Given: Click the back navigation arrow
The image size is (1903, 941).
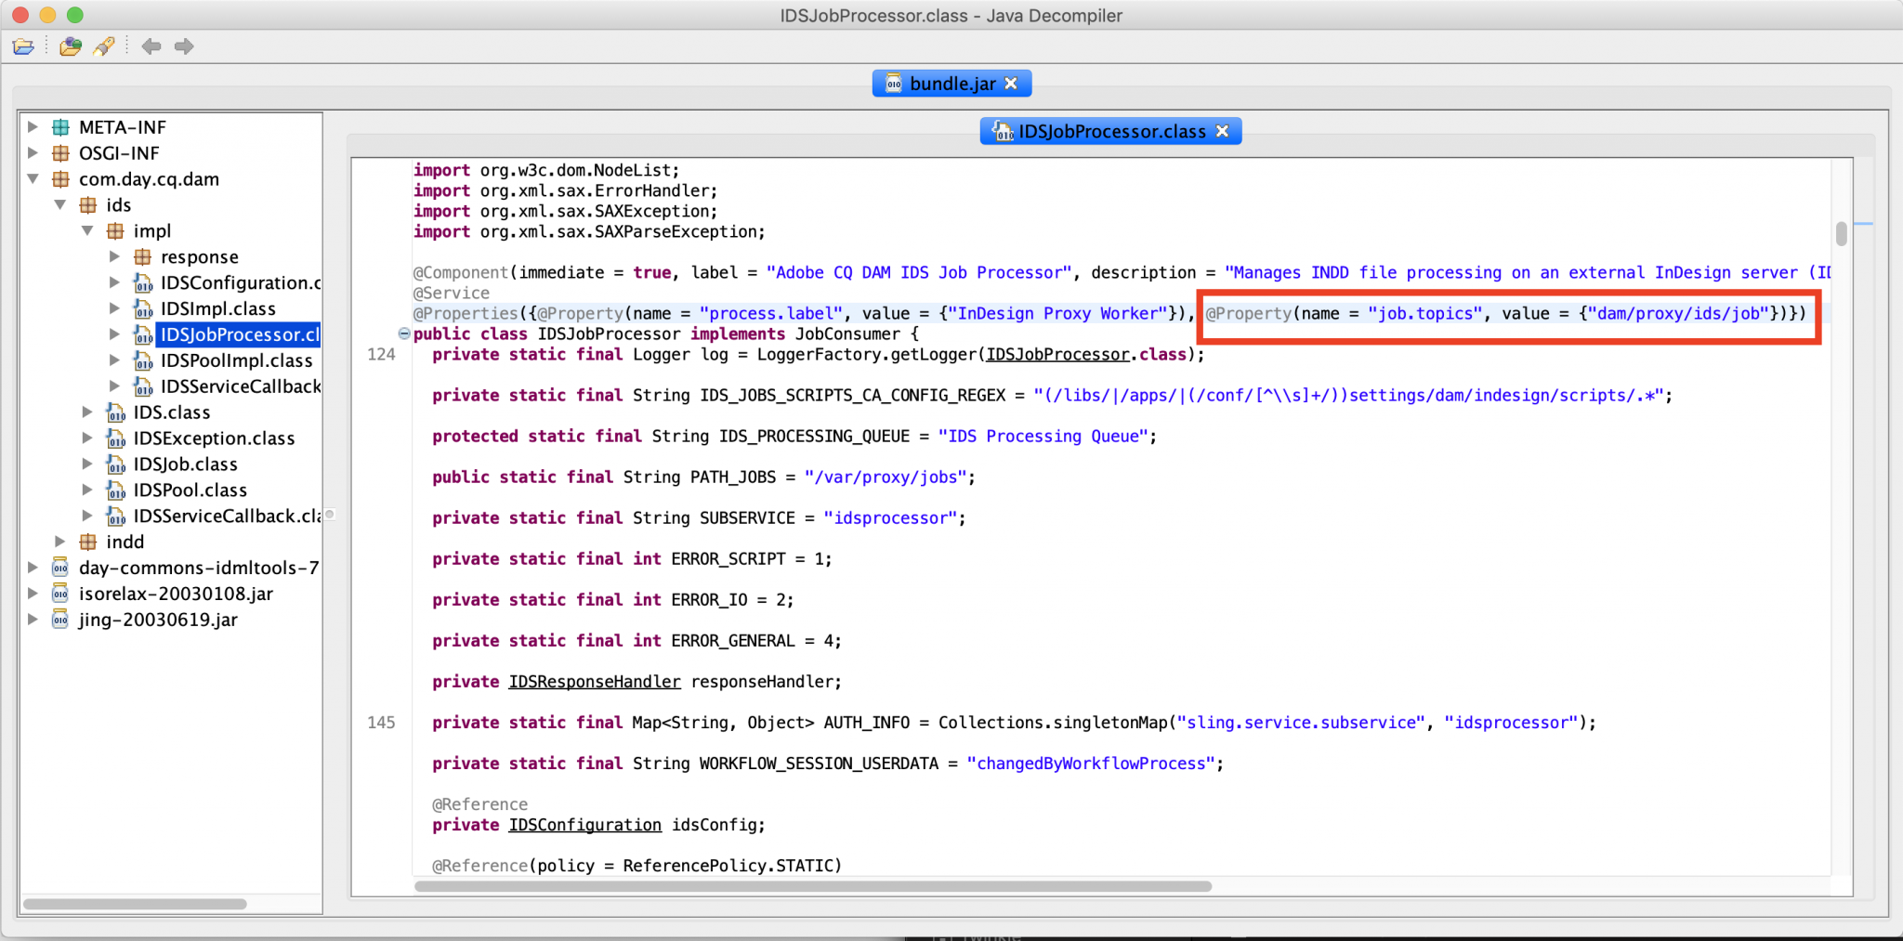Looking at the screenshot, I should point(151,46).
